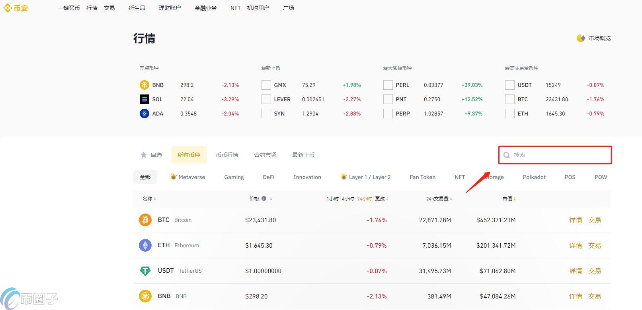The image size is (642, 310).
Task: Open 详情 for the USDT row
Action: (576, 271)
